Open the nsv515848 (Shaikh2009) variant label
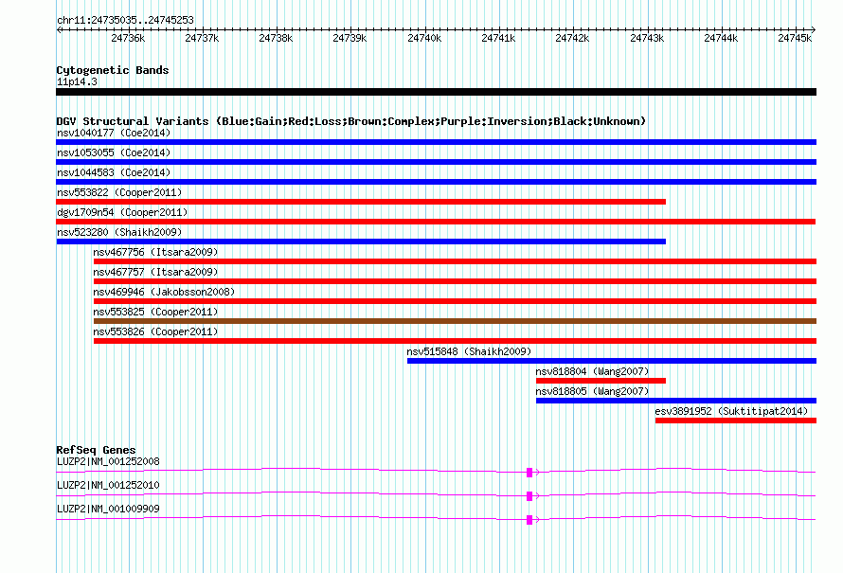Viewport: 843px width, 573px height. pos(469,351)
